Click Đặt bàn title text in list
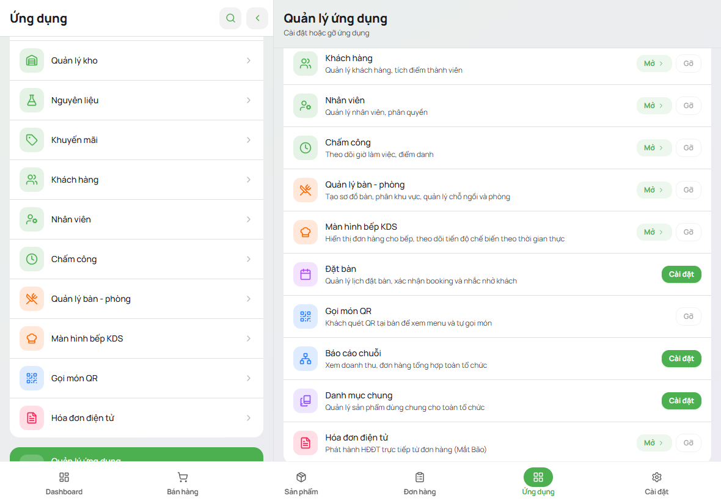This screenshot has width=721, height=501. point(341,269)
